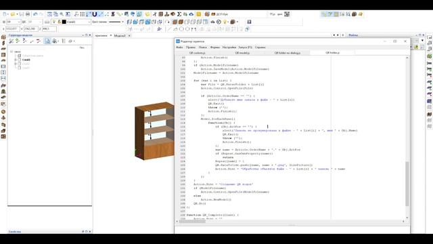
Task: Click the Y coordinate input field
Action: pyautogui.click(x=31, y=28)
